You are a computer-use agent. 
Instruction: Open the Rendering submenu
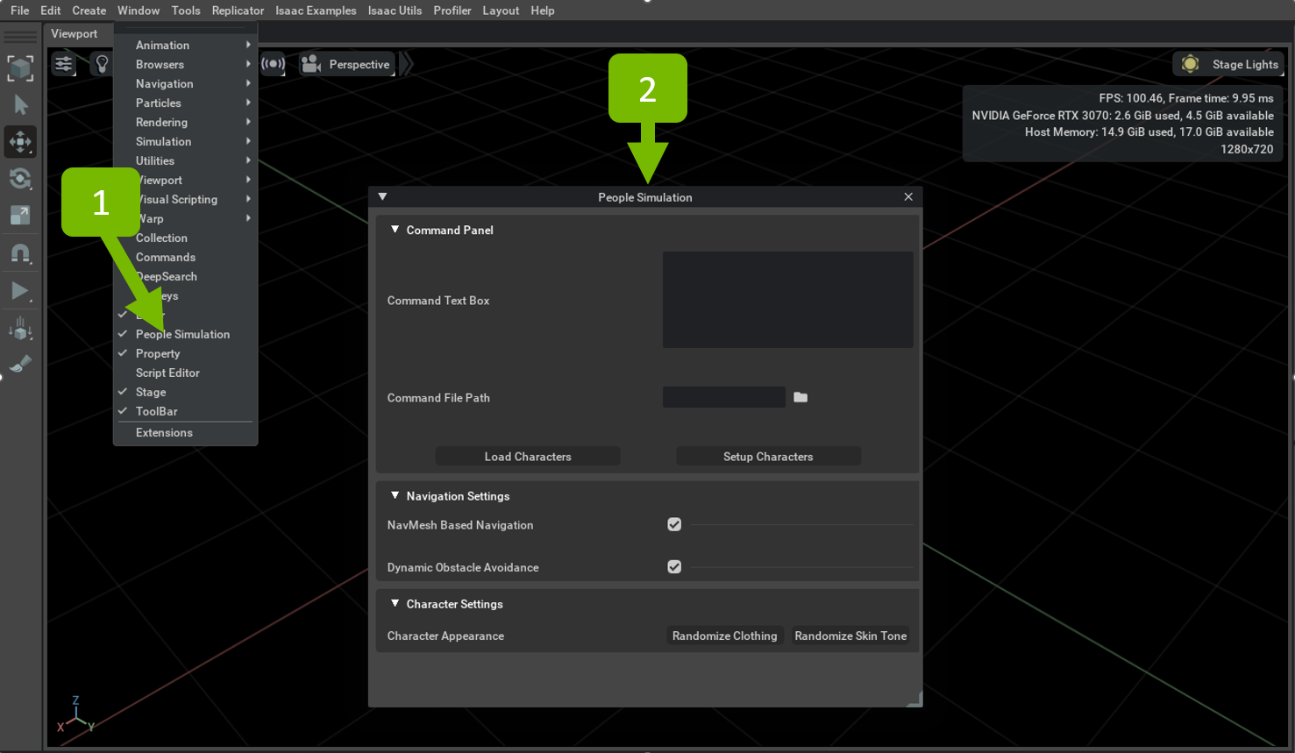(x=186, y=122)
